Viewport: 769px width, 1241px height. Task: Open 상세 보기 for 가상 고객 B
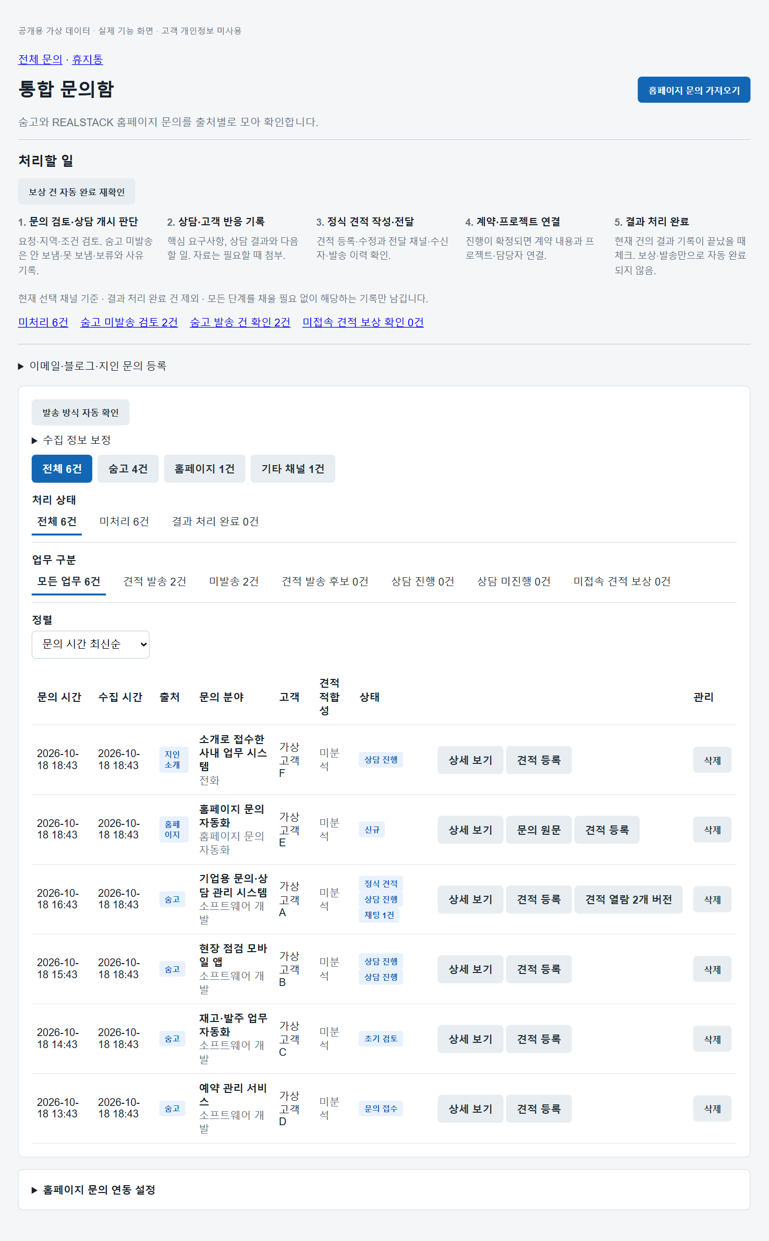pyautogui.click(x=470, y=969)
